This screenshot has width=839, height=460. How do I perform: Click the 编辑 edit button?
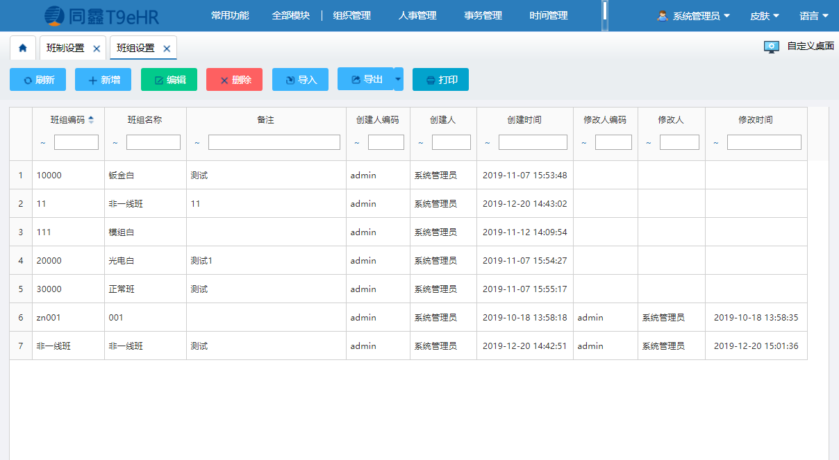[169, 80]
